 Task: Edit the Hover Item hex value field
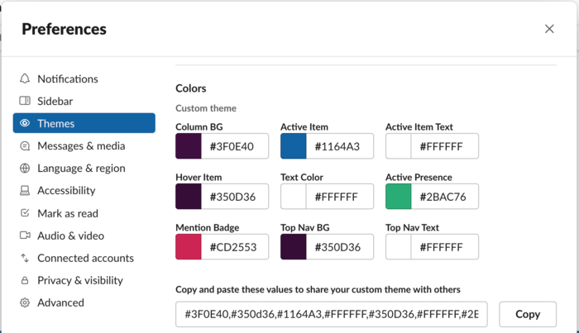click(x=235, y=196)
